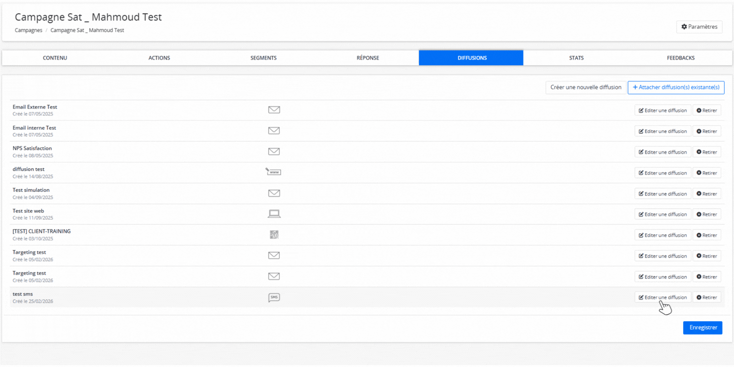Screen dimensions: 734x367
Task: Click the email icon for Email interne Test
Action: 274,131
